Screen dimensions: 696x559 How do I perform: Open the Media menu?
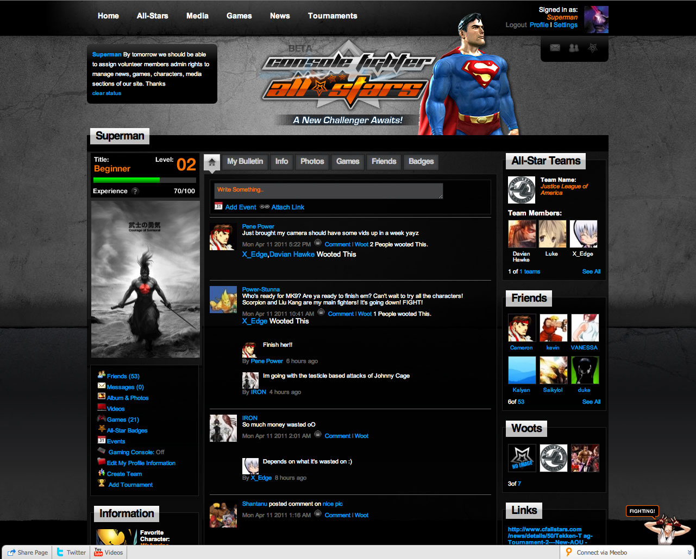pos(197,16)
